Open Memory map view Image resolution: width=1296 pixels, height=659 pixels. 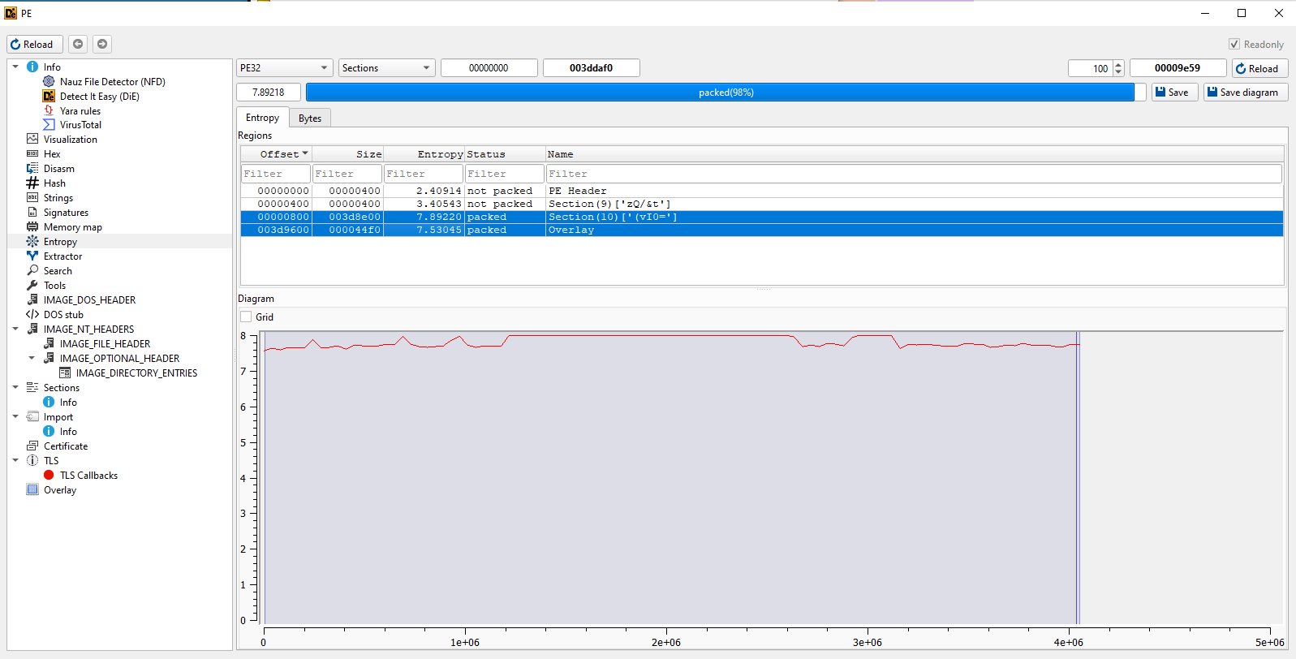pos(72,227)
